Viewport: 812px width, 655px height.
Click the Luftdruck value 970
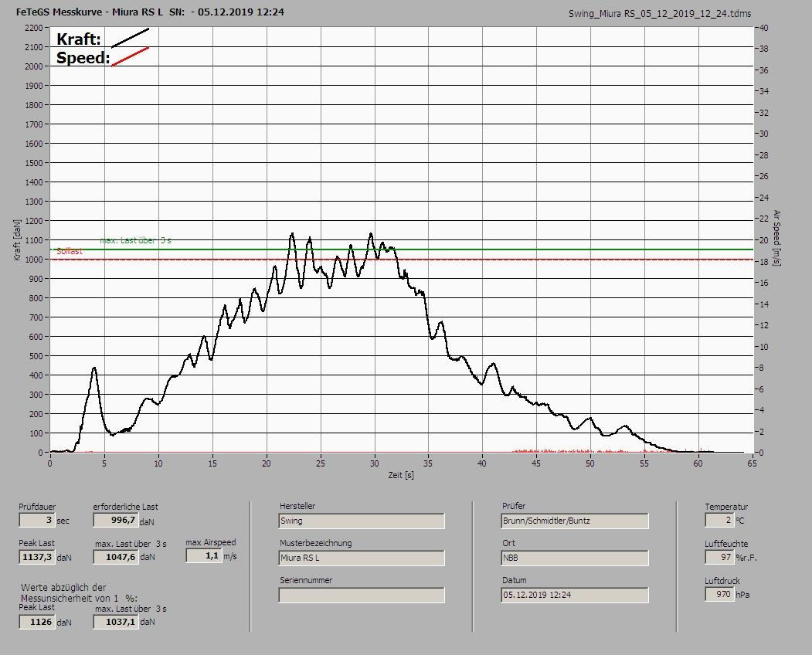[719, 594]
